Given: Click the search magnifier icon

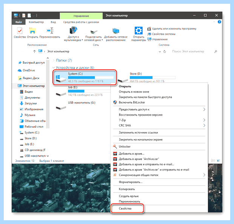Looking at the screenshot, I should point(216,52).
